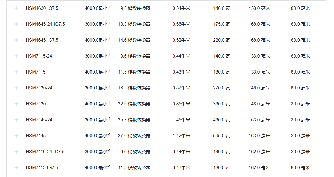The image size is (334, 177).
Task: Expand the HSM4630-IG7.5 row plus icon
Action: click(16, 8)
